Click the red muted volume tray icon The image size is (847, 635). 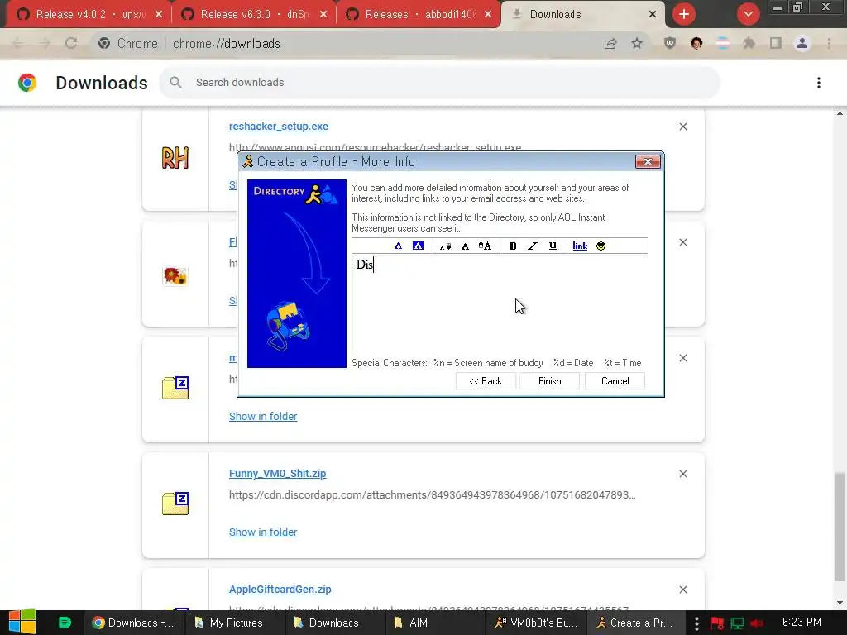756,623
